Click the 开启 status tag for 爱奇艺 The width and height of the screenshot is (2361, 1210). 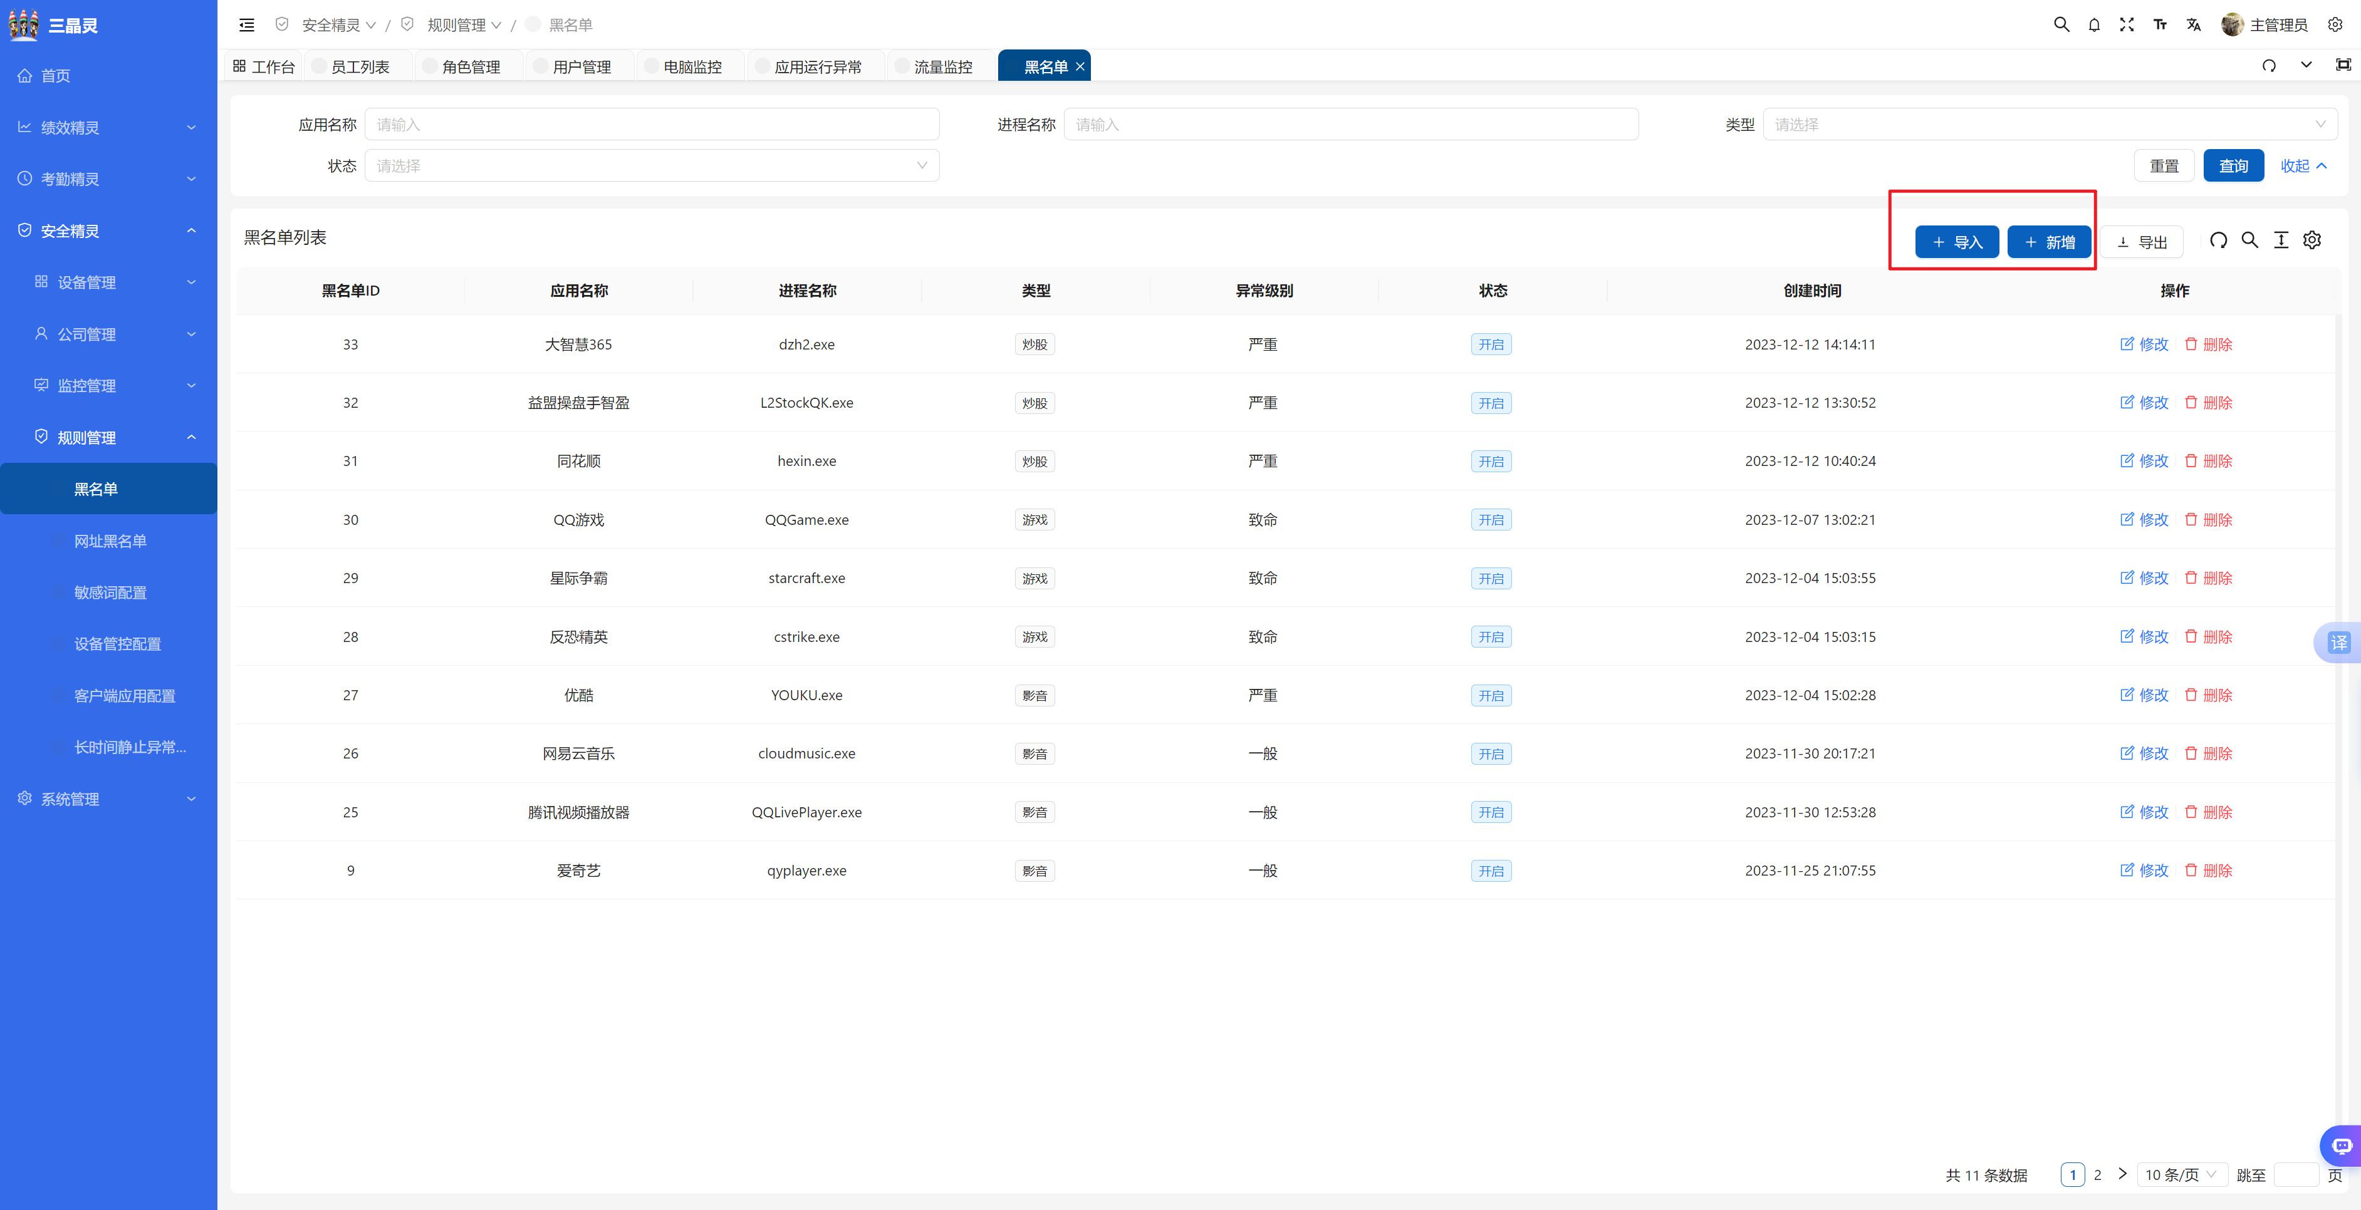(x=1491, y=871)
